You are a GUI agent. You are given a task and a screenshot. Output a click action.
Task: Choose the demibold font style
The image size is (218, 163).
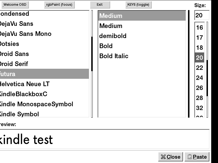pyautogui.click(x=113, y=36)
